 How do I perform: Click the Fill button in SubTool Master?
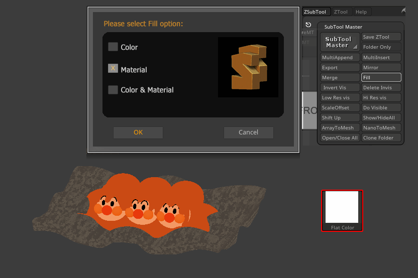[x=381, y=77]
